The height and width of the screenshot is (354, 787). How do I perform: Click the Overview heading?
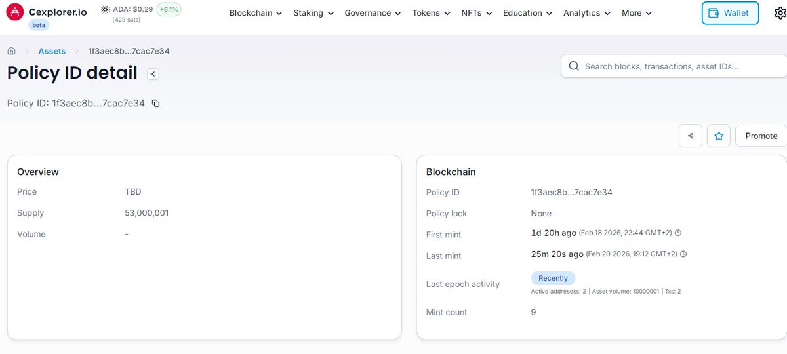tap(38, 172)
